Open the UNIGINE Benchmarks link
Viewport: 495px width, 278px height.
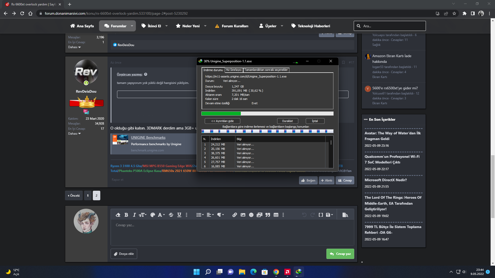point(148,138)
